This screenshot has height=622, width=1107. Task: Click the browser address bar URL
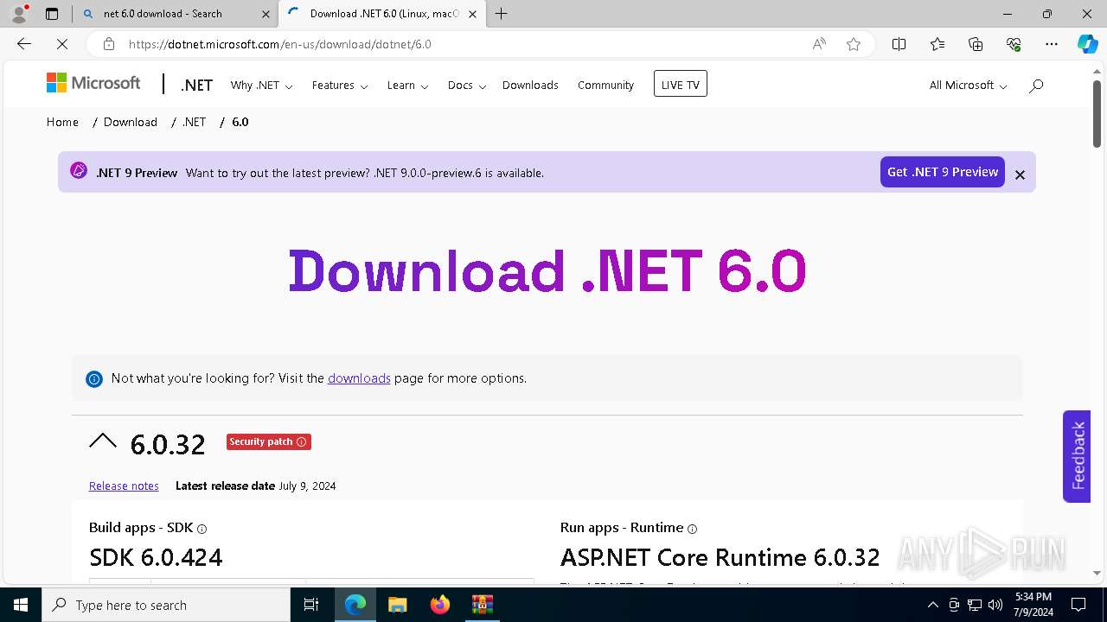280,44
